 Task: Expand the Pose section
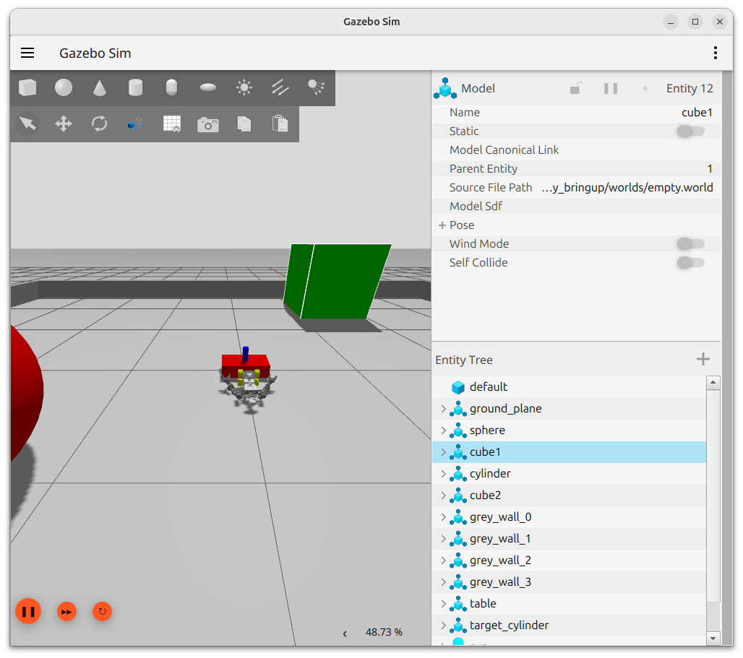click(x=442, y=225)
